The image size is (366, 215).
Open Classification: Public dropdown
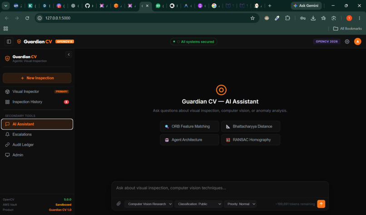tap(198, 204)
